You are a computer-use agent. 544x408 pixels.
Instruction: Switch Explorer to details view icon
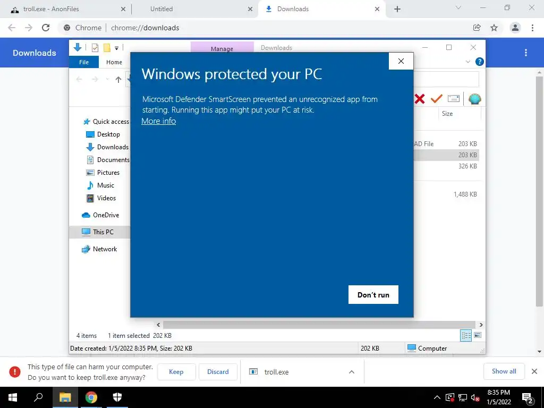[466, 335]
